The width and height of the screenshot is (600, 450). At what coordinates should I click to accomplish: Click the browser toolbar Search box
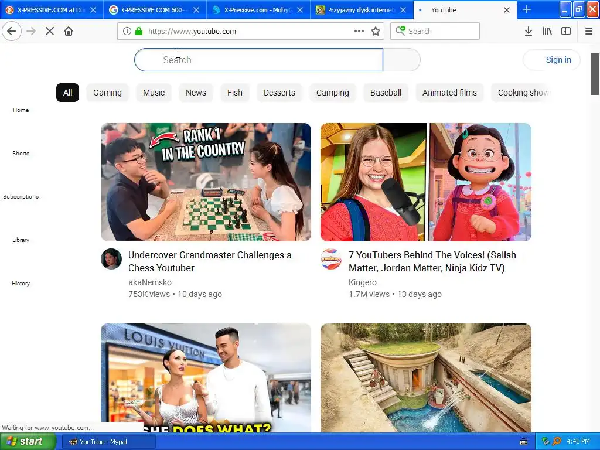435,31
